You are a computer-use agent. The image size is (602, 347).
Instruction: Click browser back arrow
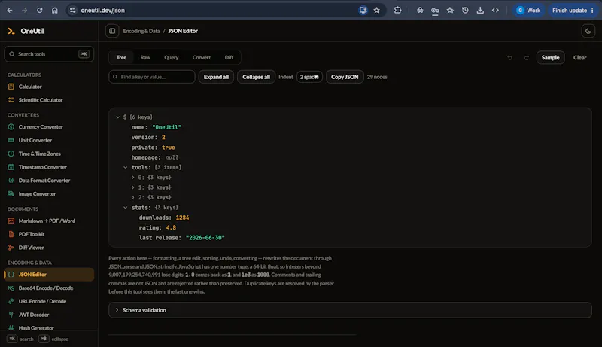click(x=10, y=11)
